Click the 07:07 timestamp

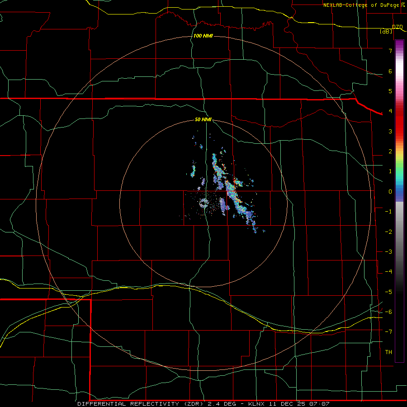point(320,404)
